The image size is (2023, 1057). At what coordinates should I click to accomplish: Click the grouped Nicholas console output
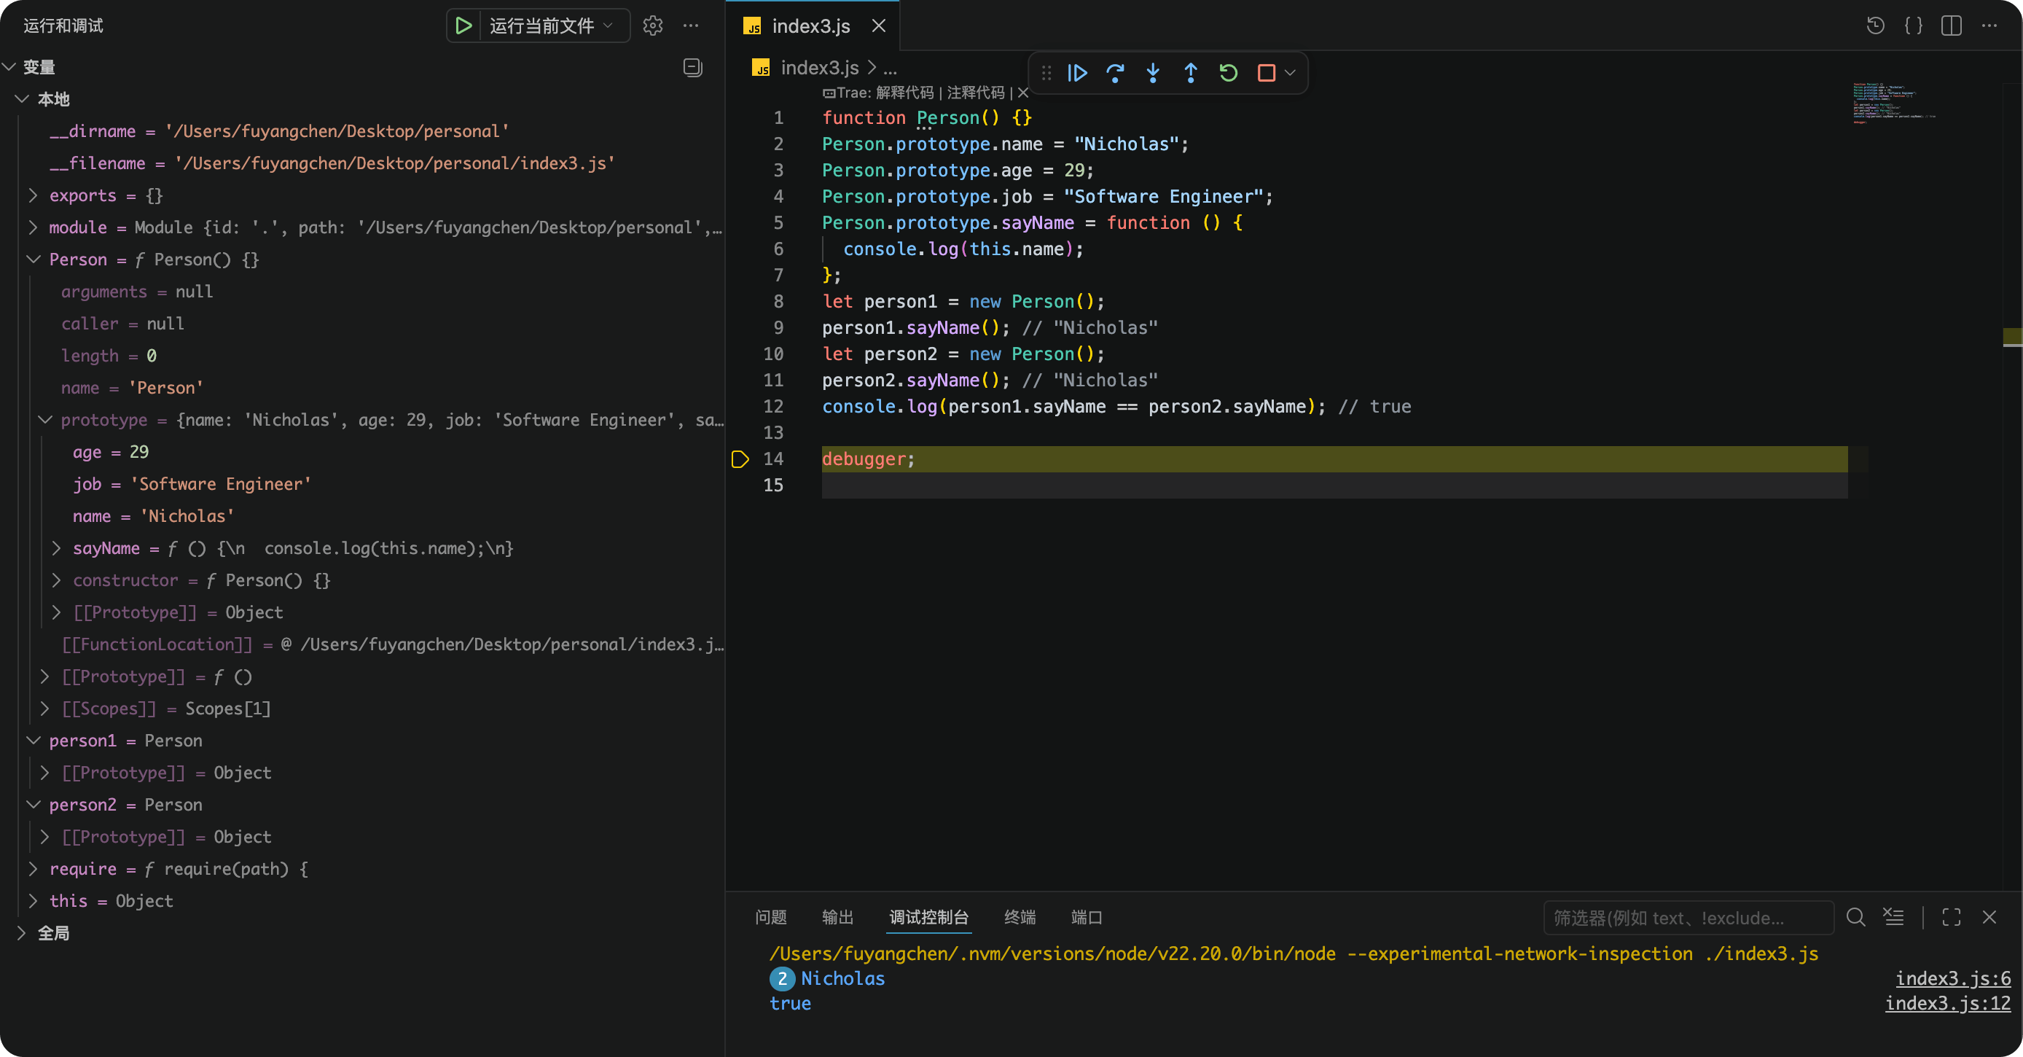[x=842, y=978]
